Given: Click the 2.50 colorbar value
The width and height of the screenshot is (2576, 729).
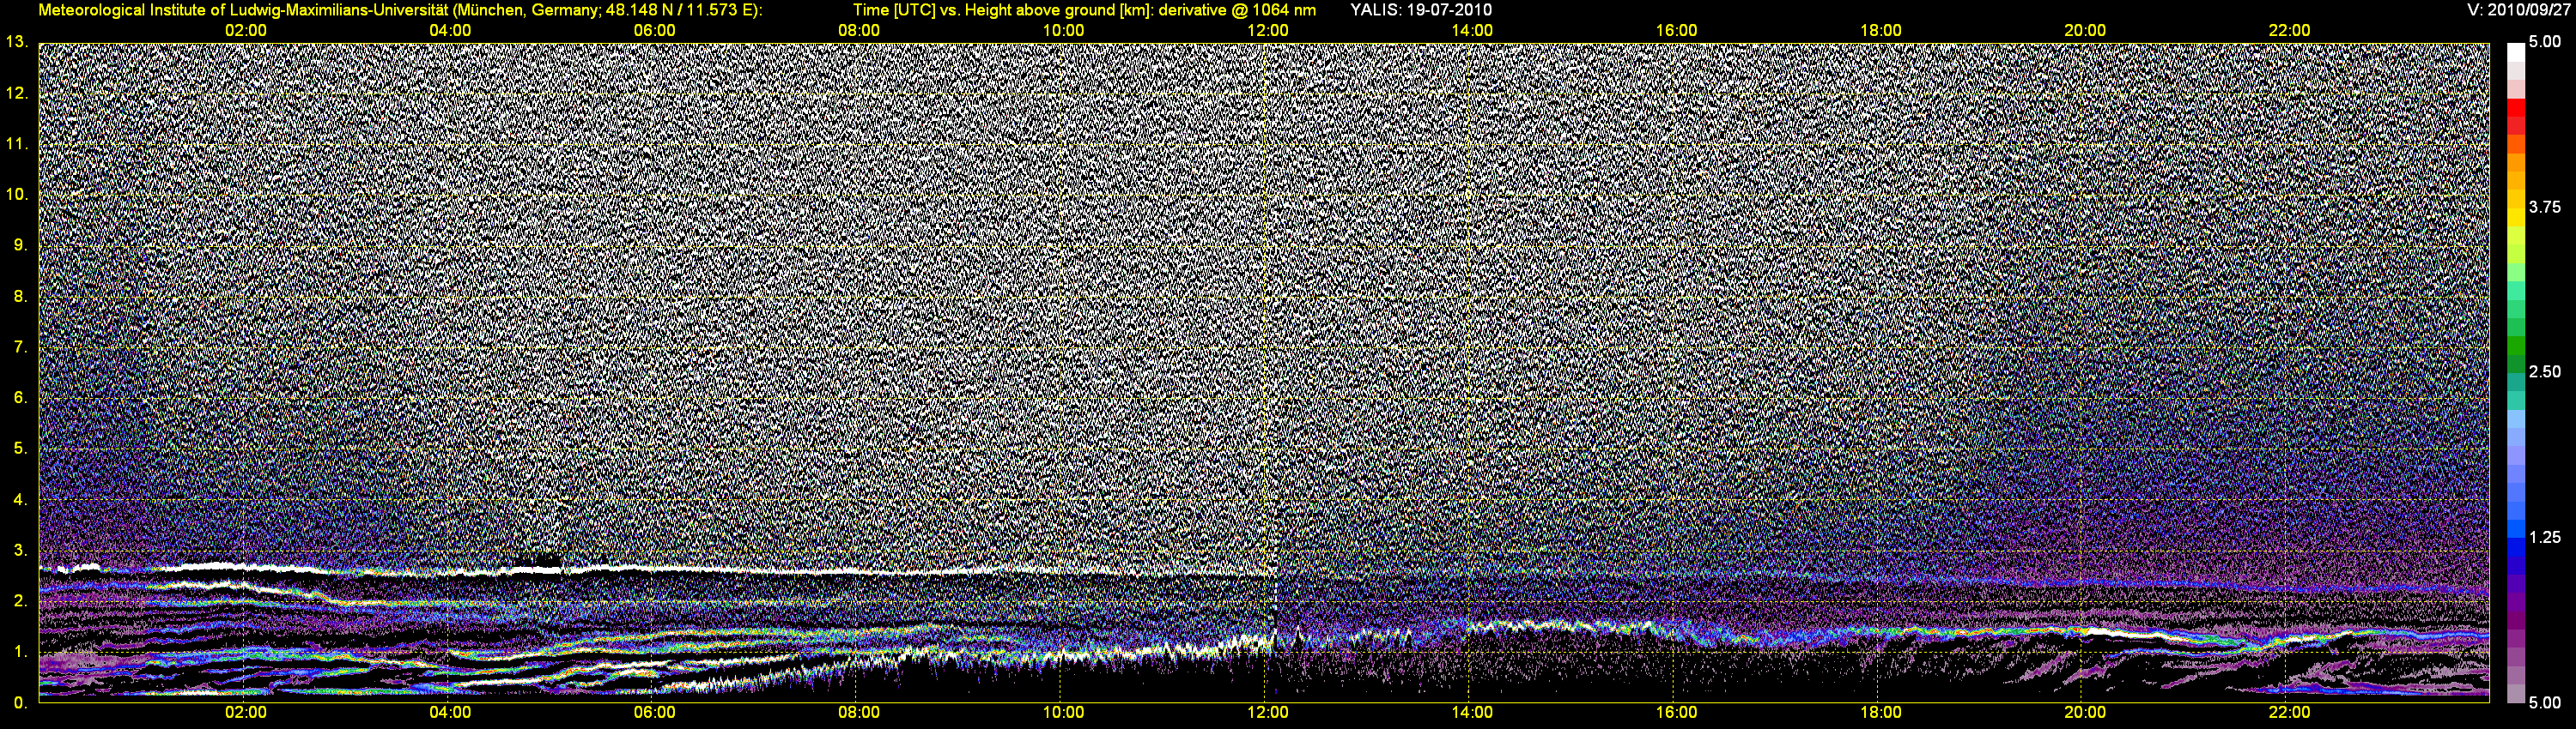Looking at the screenshot, I should pos(2545,371).
